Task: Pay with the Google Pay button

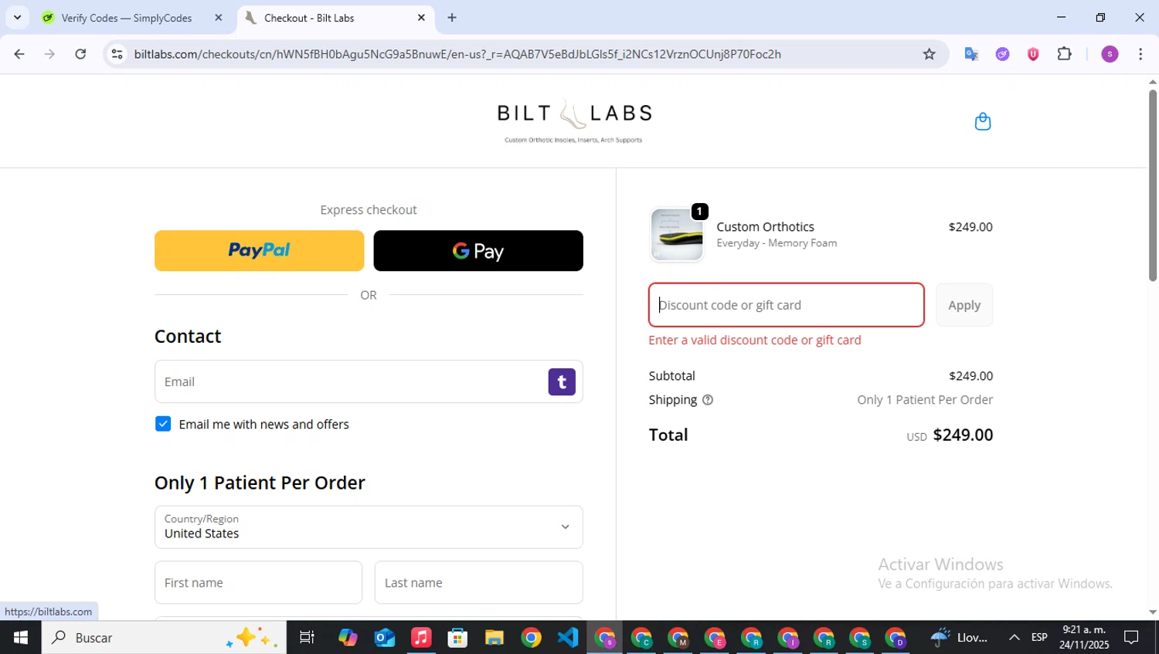Action: 478,251
